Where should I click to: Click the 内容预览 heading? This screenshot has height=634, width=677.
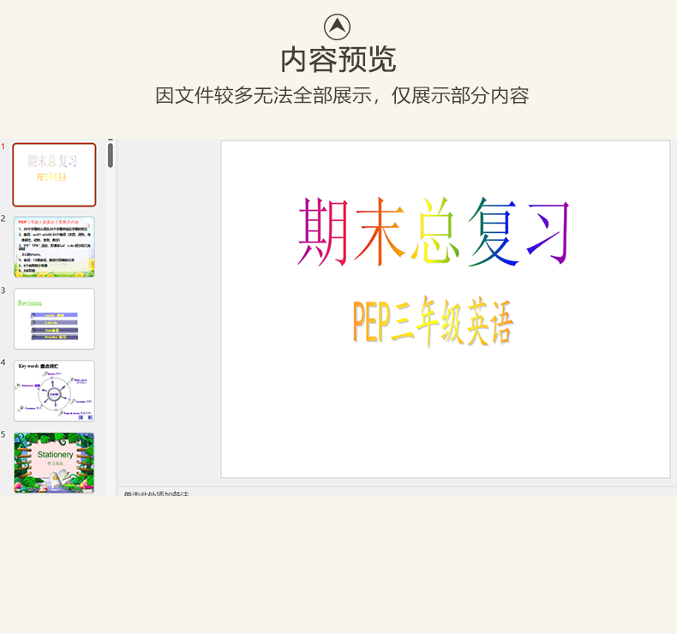pos(338,60)
